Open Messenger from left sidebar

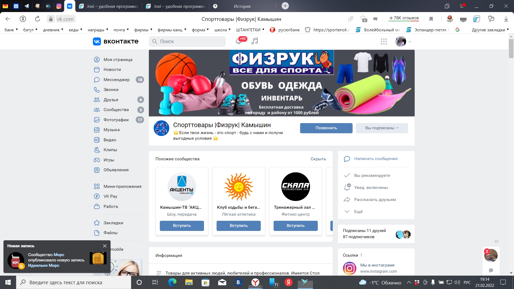pyautogui.click(x=116, y=79)
